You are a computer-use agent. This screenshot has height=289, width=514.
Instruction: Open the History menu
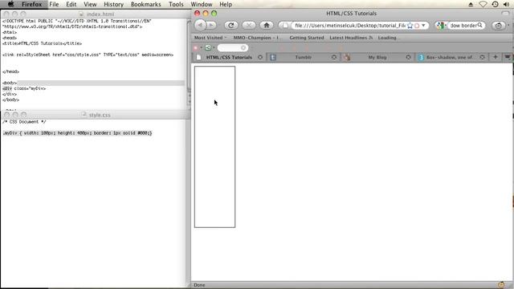(113, 4)
